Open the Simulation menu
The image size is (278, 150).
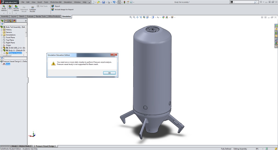[68, 2]
